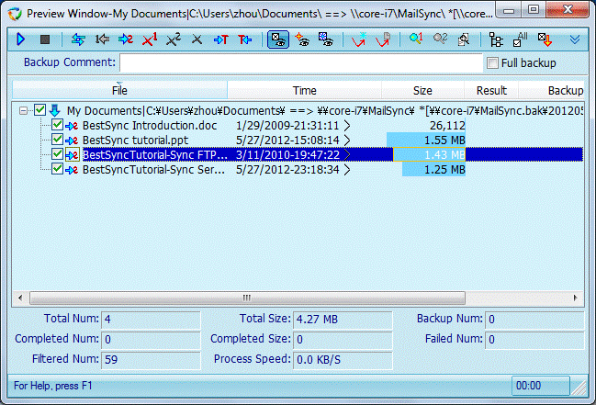Toggle the highlighted eye filter icon
The image size is (596, 405).
(x=278, y=39)
